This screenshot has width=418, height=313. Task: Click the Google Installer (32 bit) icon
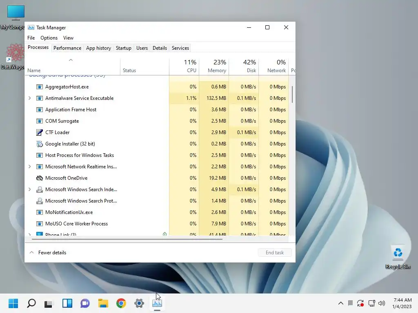[x=40, y=144]
